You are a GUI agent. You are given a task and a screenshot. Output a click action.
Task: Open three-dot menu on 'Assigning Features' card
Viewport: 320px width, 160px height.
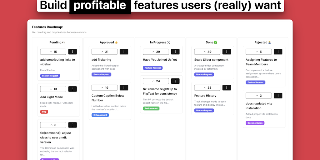[x=278, y=52]
